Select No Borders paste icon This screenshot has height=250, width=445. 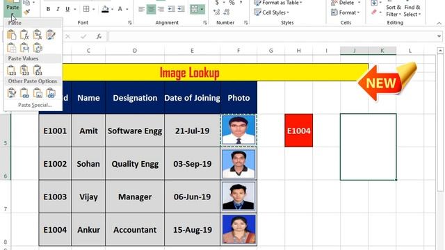pyautogui.click(x=11, y=48)
